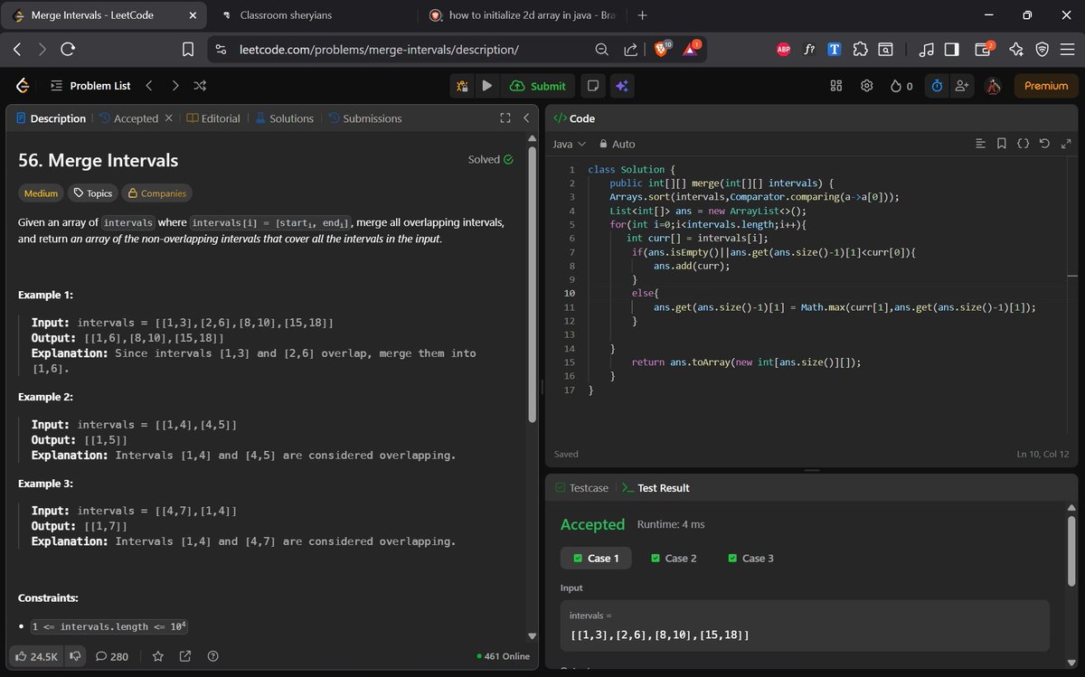Screen dimensions: 1085x677
Task: Reload the page
Action: tap(68, 50)
